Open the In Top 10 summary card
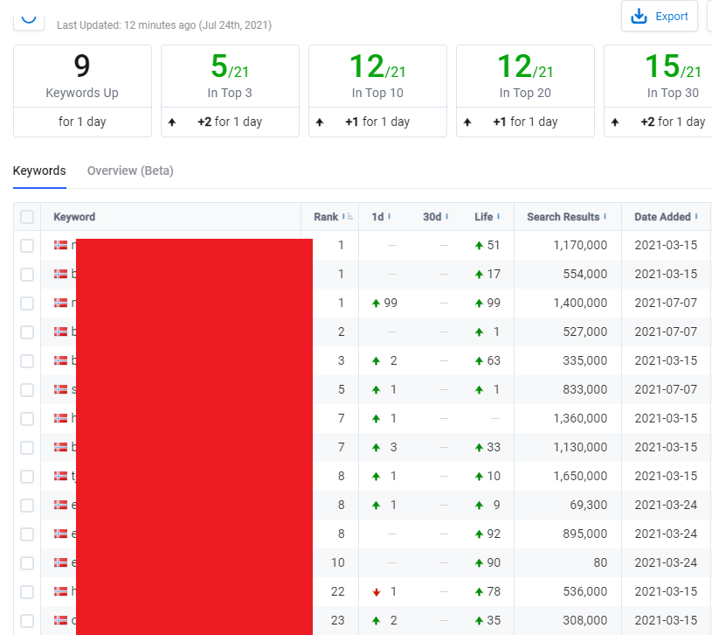 click(377, 91)
